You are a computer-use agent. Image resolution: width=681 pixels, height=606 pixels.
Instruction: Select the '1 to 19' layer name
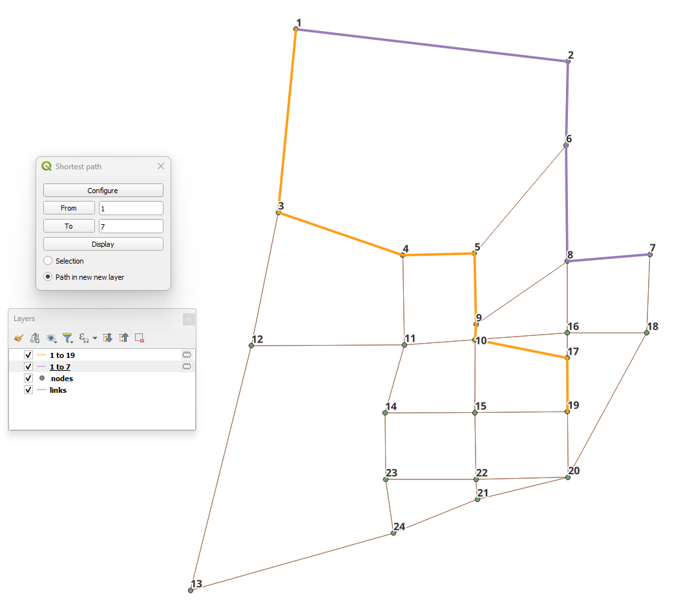(x=62, y=355)
